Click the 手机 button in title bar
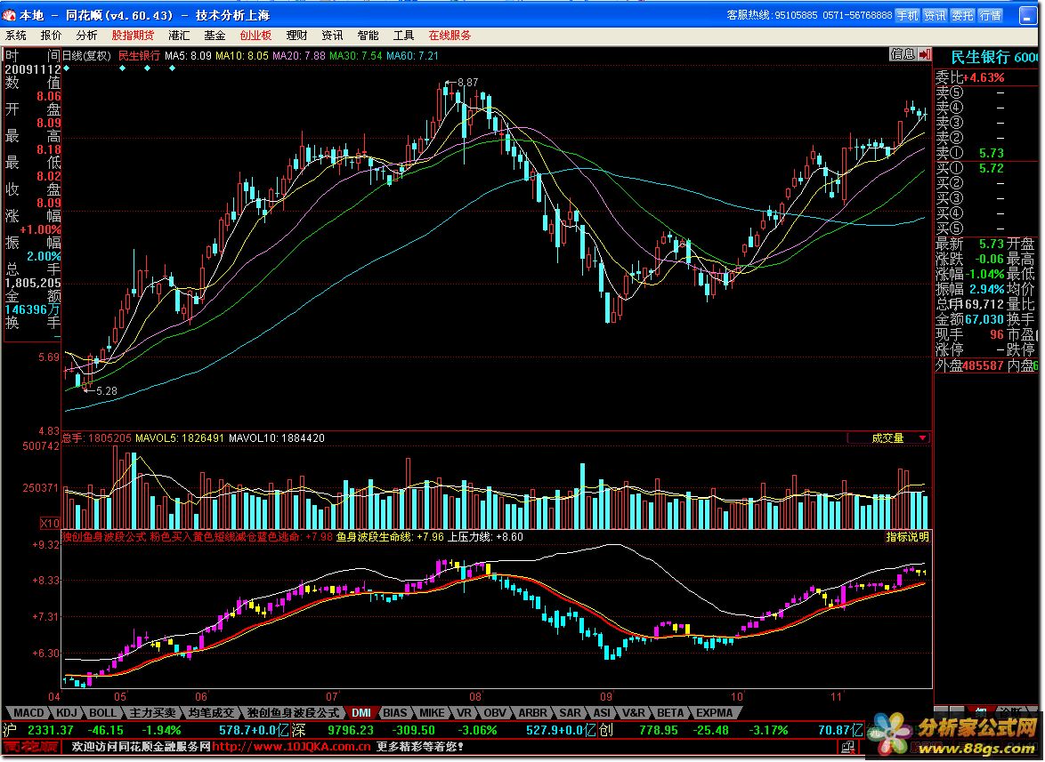This screenshot has height=762, width=1045. pyautogui.click(x=906, y=15)
